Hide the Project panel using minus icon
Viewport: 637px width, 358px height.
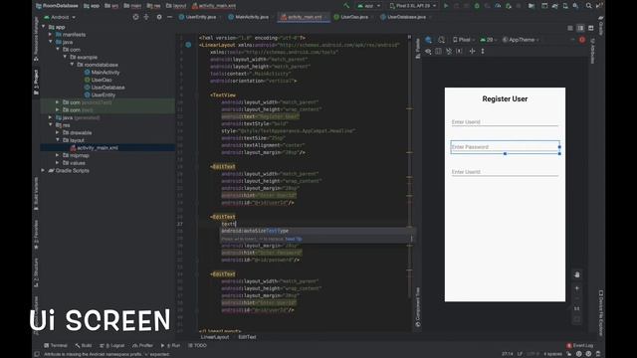click(x=170, y=17)
